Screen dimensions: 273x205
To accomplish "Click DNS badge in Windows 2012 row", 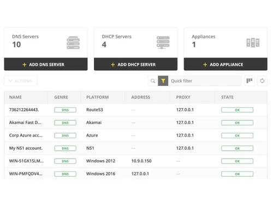I will click(x=65, y=161).
